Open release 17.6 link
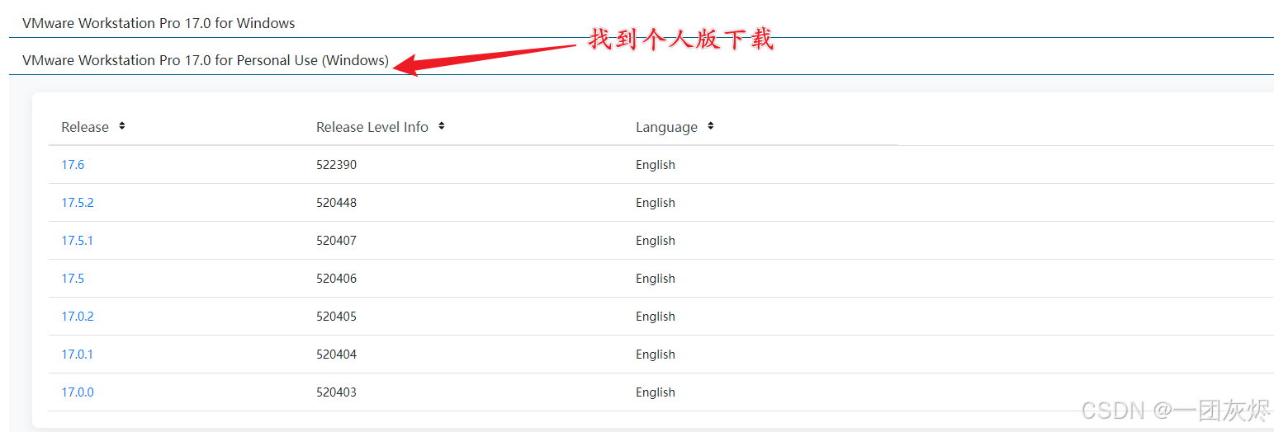Screen dimensions: 1274x432 coord(73,165)
